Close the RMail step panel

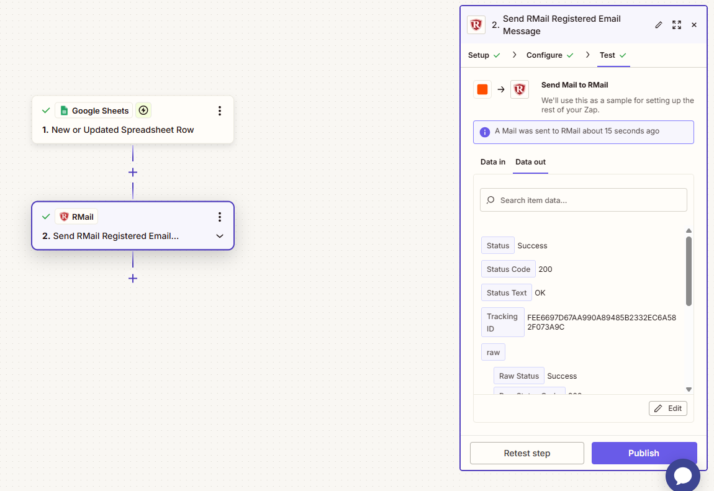pos(694,25)
